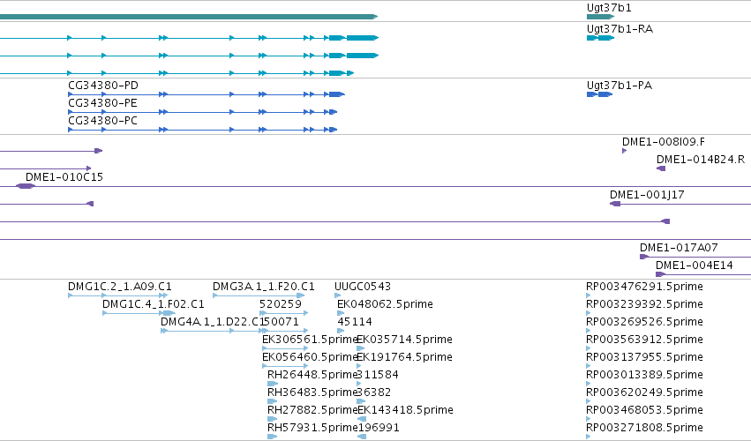
Task: Click the RH57931.5prime EST label
Action: [x=312, y=429]
